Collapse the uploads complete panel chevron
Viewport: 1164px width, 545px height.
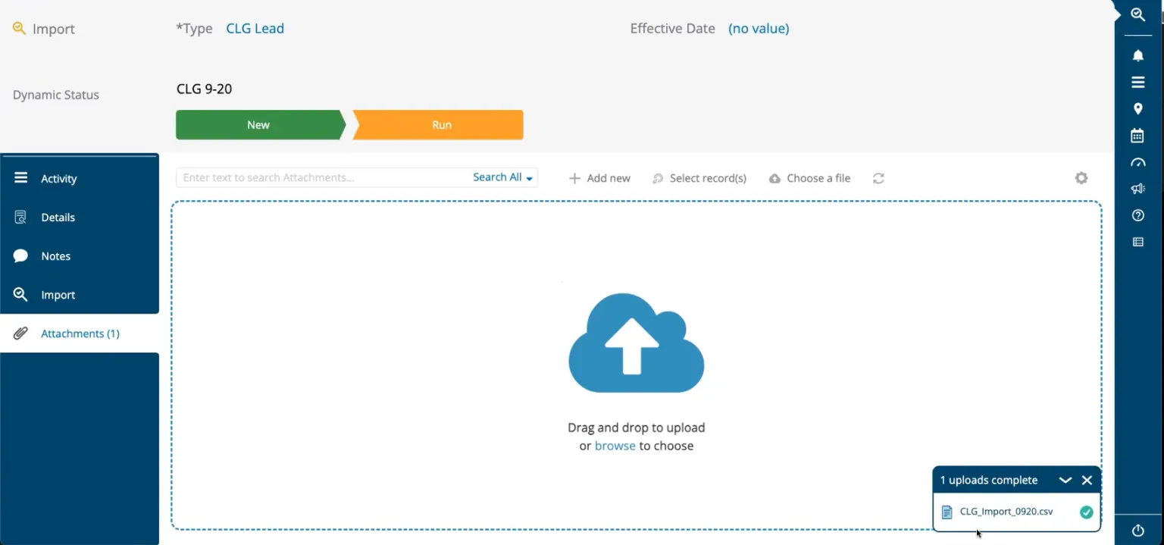[x=1065, y=480]
